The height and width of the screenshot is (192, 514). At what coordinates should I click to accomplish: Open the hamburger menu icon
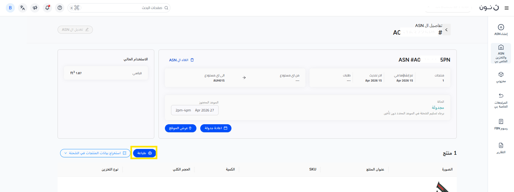pos(507,8)
